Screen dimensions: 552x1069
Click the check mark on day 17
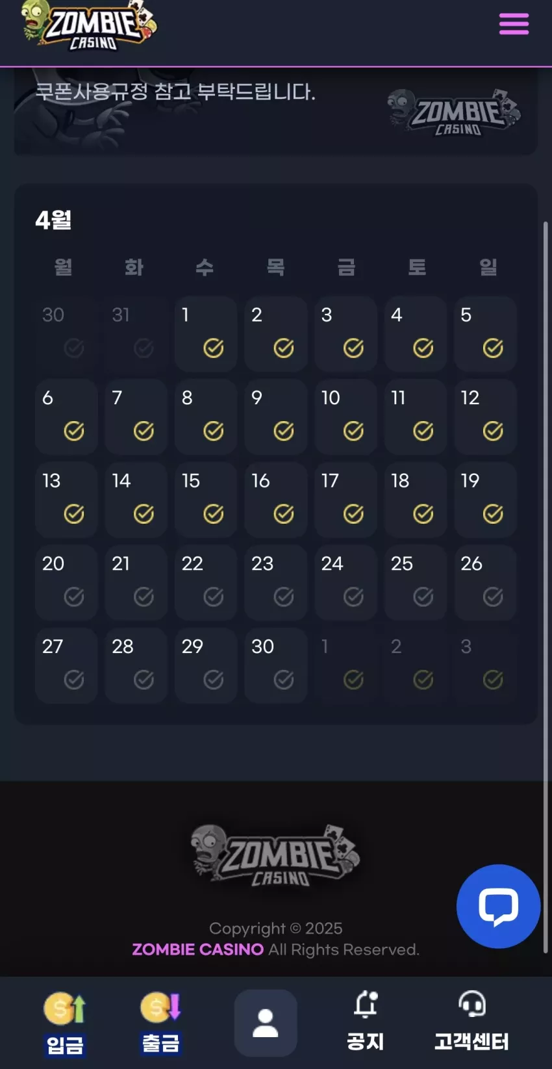[x=353, y=514]
